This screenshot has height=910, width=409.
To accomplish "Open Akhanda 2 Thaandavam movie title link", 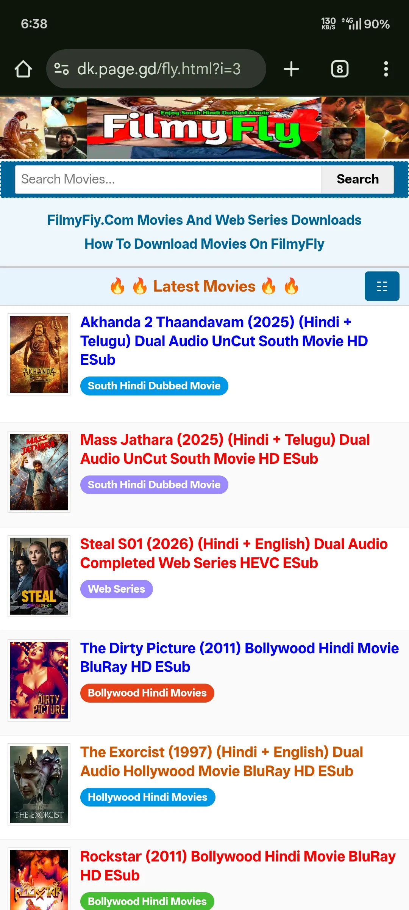I will click(224, 341).
